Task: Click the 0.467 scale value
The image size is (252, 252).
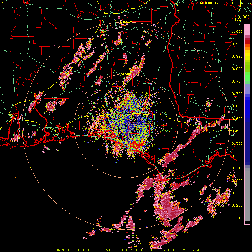Action: click(x=237, y=156)
